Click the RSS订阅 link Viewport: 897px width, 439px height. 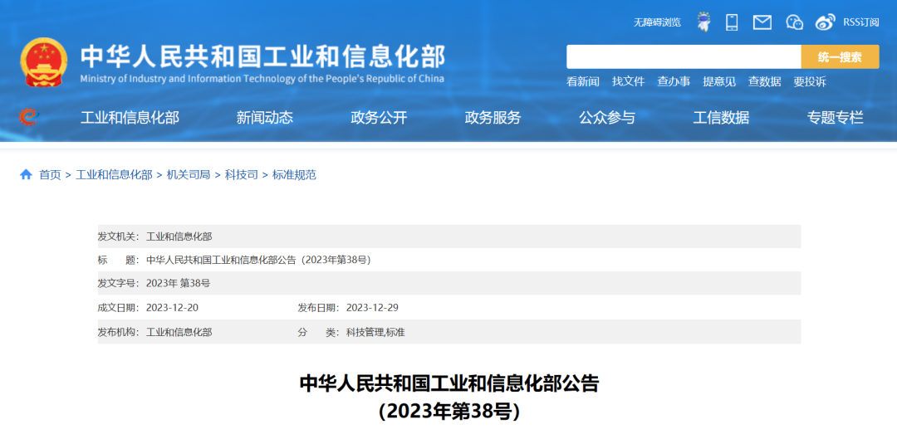pyautogui.click(x=861, y=22)
